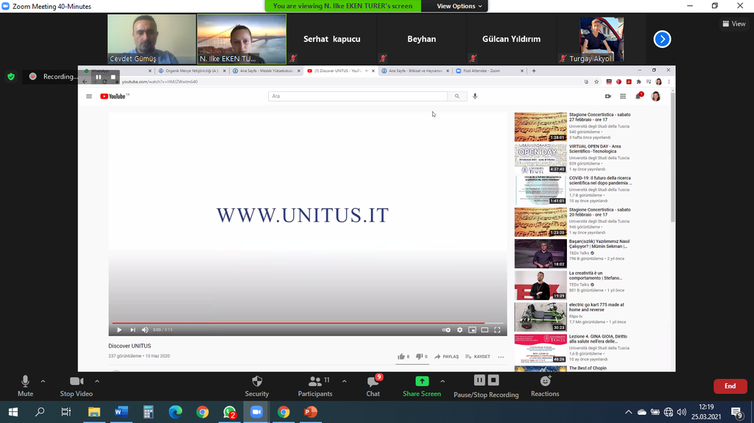Stop the recording in bottom toolbar
The image size is (754, 423).
point(493,380)
